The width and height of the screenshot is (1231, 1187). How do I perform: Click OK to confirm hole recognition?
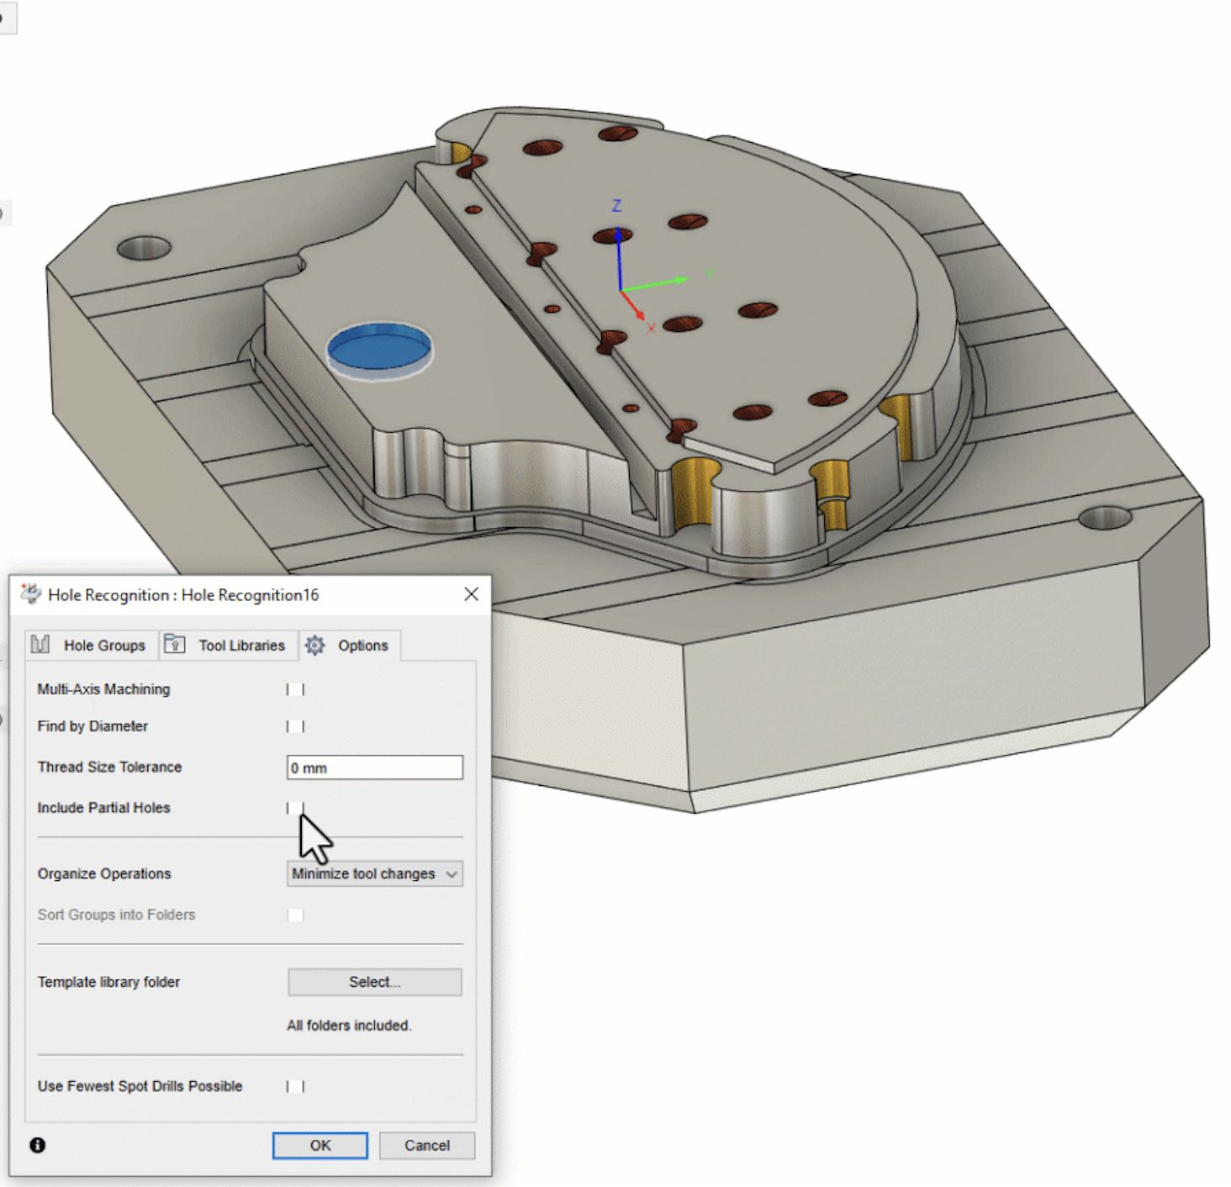point(320,1145)
